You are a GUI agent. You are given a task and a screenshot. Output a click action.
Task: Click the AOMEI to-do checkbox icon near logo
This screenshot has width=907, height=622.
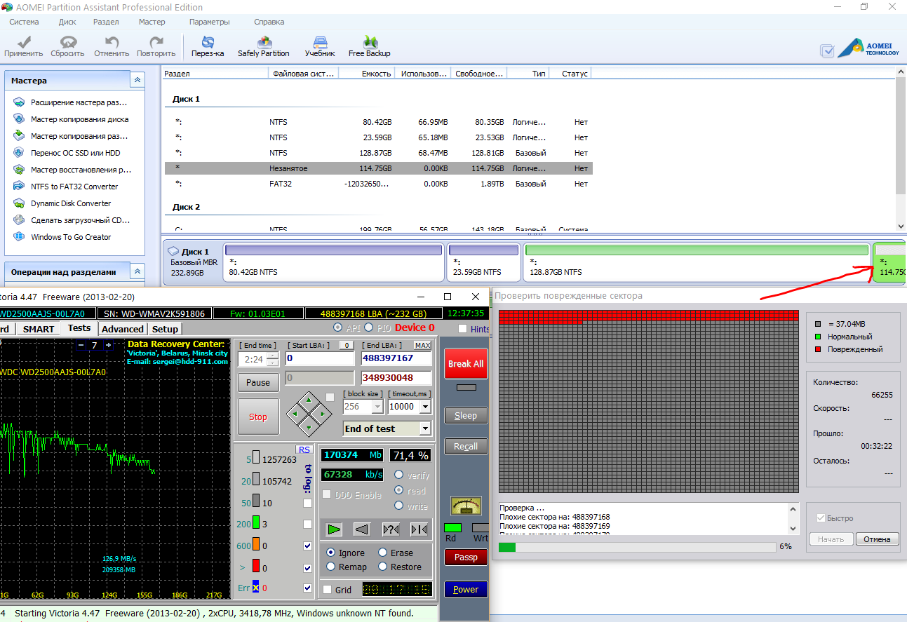click(x=827, y=50)
